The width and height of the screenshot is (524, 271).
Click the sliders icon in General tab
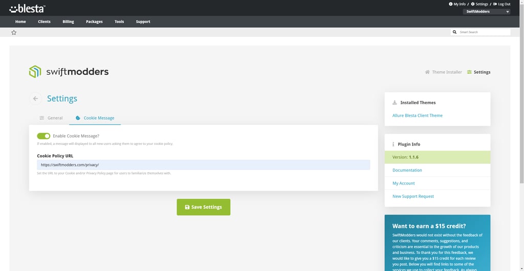coord(42,118)
